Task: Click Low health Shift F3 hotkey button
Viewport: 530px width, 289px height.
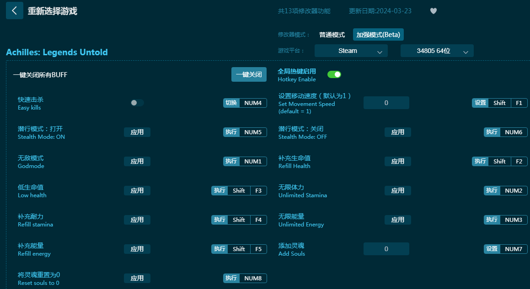Action: click(x=239, y=190)
